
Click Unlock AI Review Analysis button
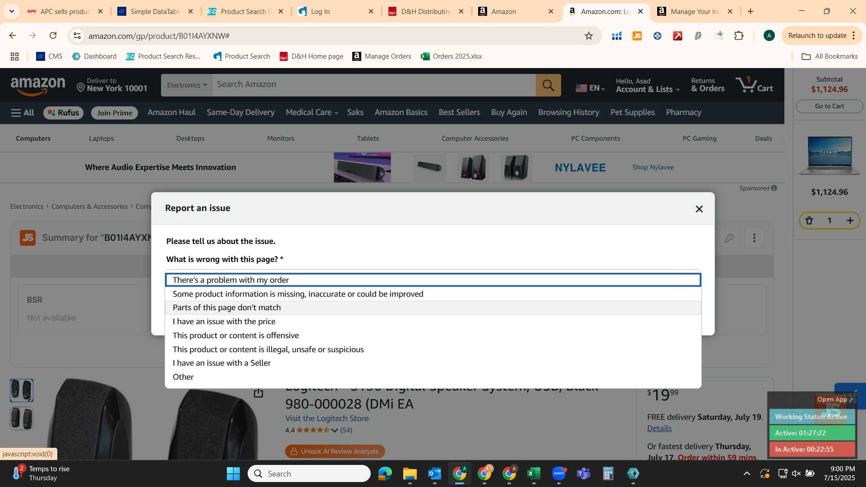tap(335, 451)
